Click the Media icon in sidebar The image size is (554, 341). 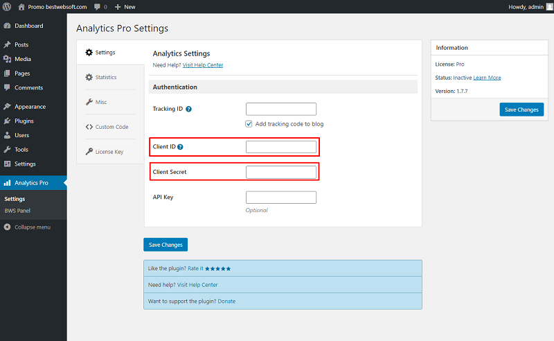click(7, 59)
